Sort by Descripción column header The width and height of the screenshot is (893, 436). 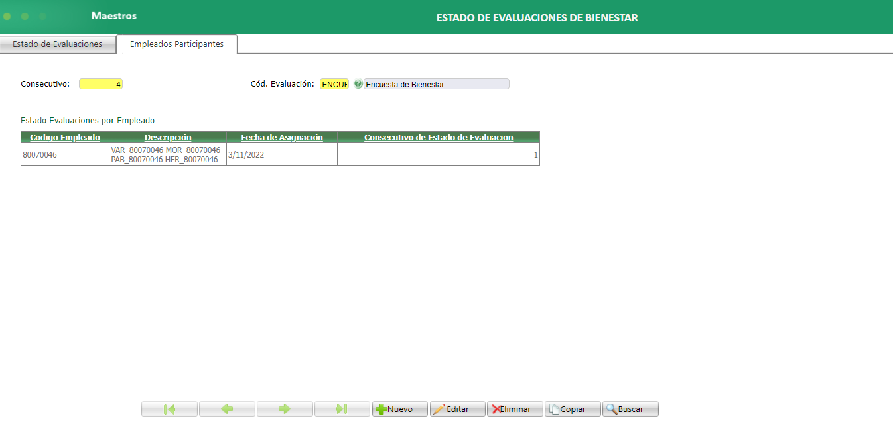coord(168,137)
